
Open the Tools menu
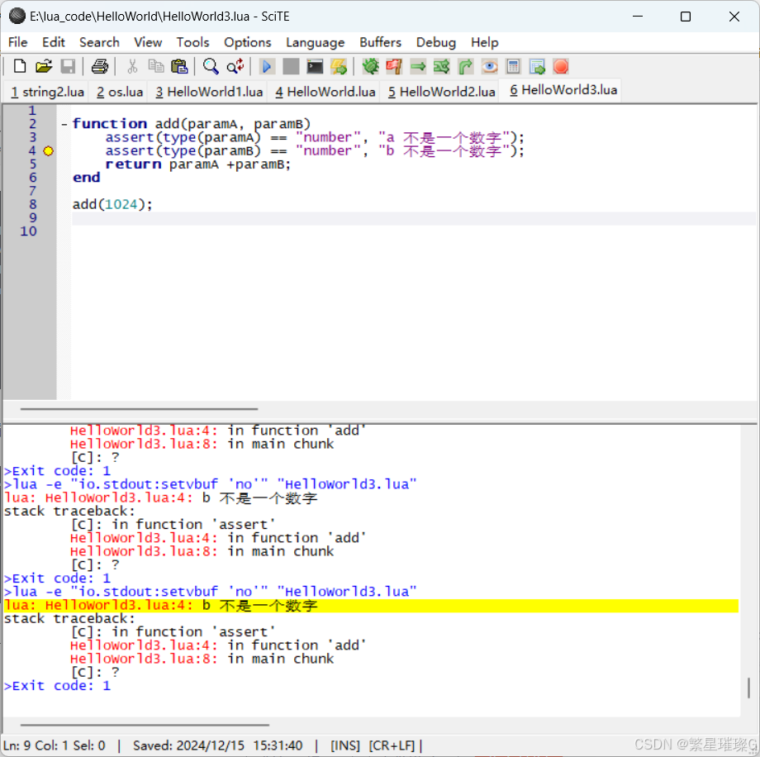pos(192,43)
